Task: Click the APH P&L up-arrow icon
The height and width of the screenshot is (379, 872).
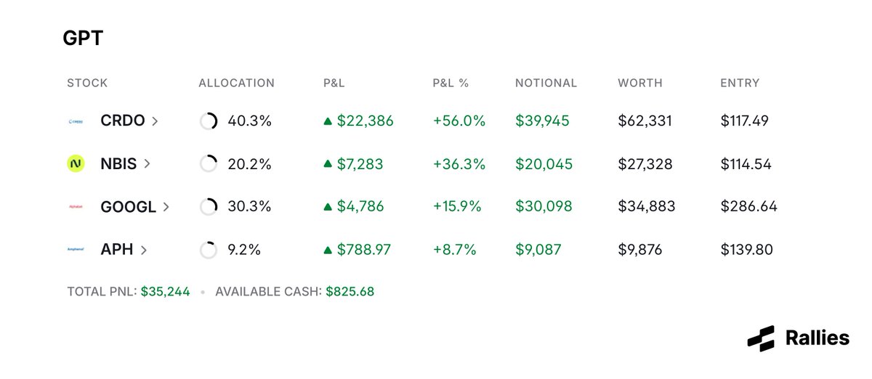Action: 328,250
